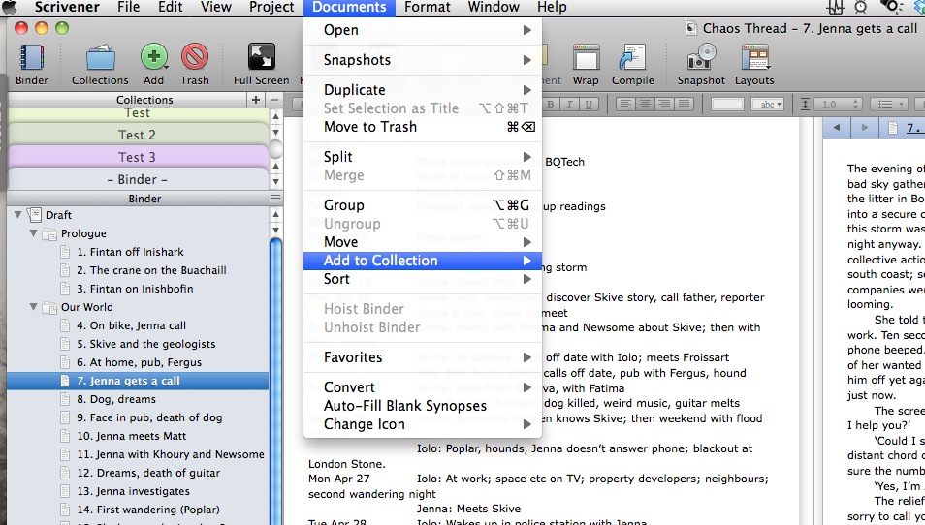Click the Apple menu icon
Viewport: 925px width, 525px height.
pyautogui.click(x=10, y=7)
